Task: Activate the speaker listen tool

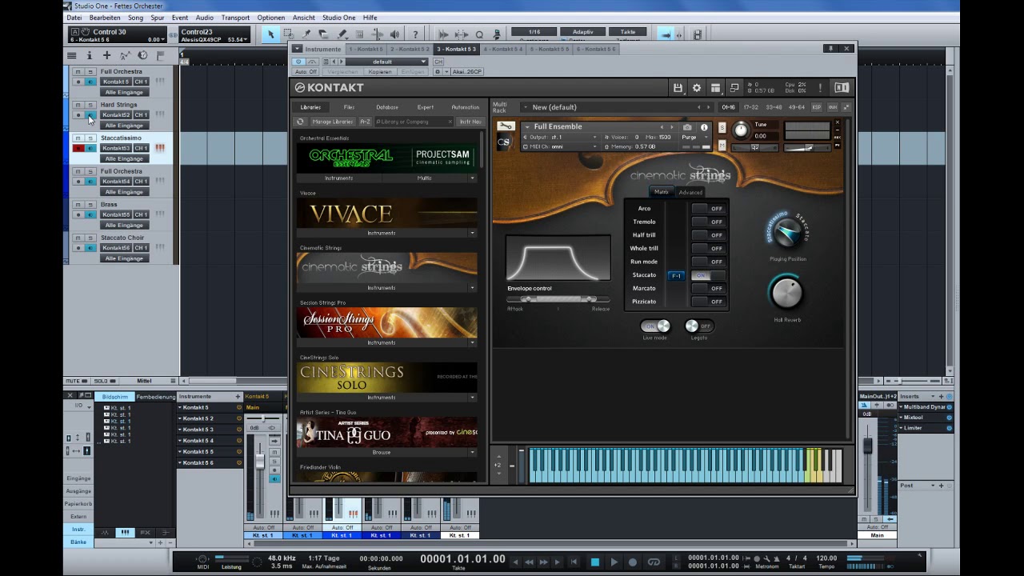Action: point(394,34)
